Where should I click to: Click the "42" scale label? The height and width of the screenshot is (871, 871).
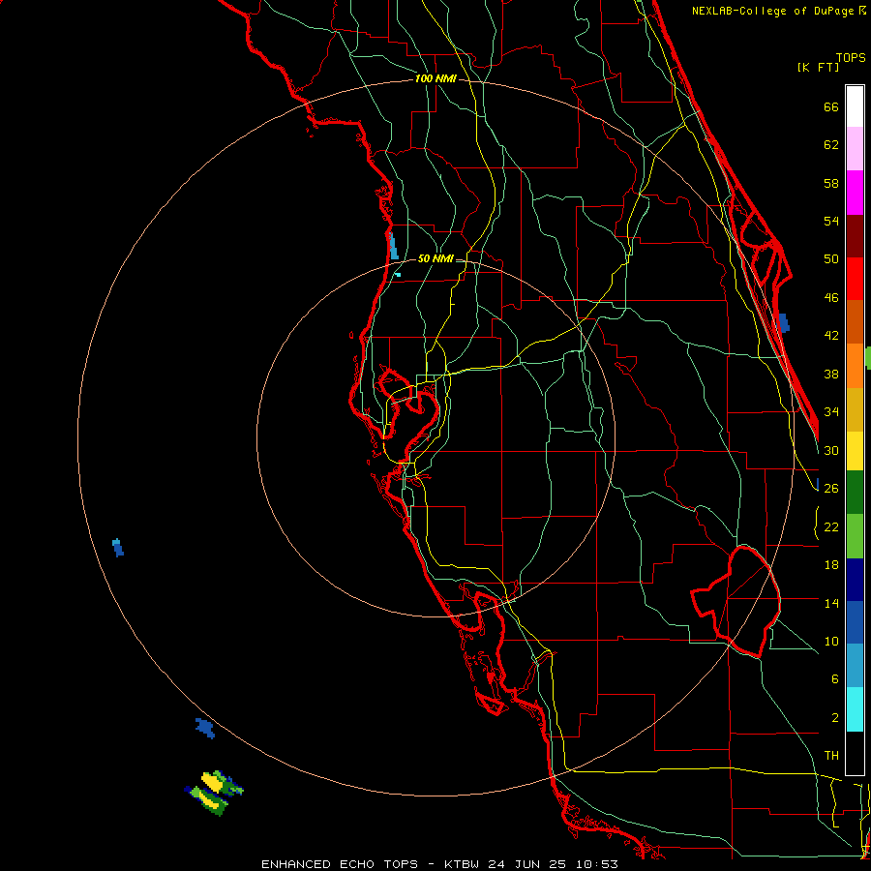(831, 336)
